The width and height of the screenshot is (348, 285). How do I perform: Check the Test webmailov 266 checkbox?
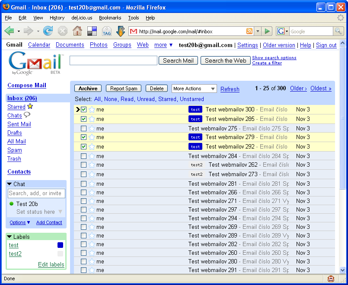[83, 192]
